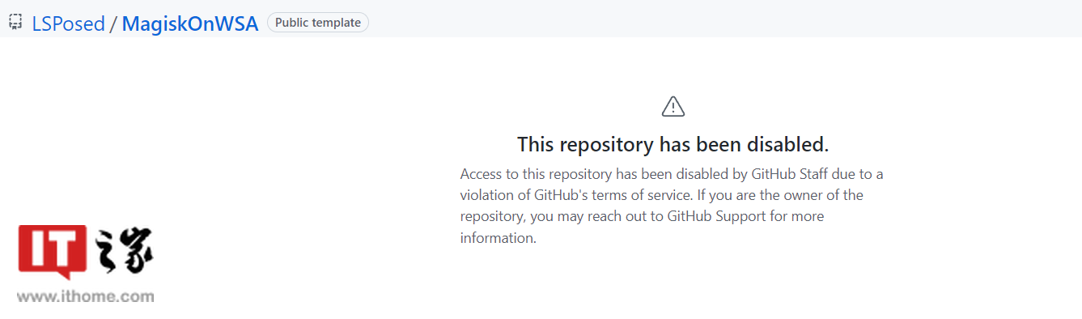Click the words 'reach out to' in the paragraph
This screenshot has height=319, width=1082.
pos(640,216)
